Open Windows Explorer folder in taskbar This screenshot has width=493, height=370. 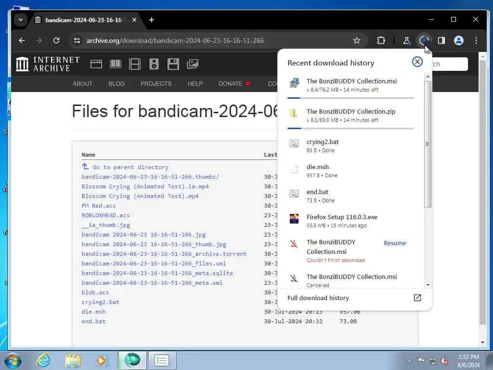point(73,360)
